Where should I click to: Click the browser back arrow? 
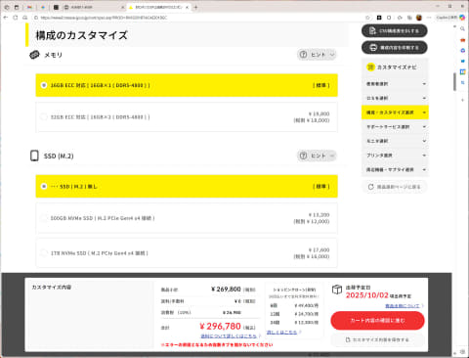(x=6, y=18)
